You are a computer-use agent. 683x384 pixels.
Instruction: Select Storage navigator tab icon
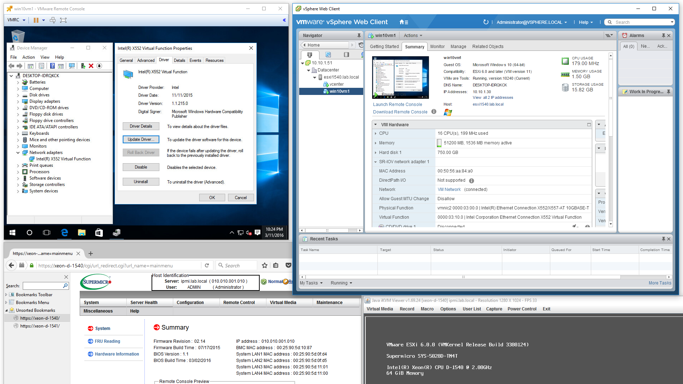click(346, 55)
